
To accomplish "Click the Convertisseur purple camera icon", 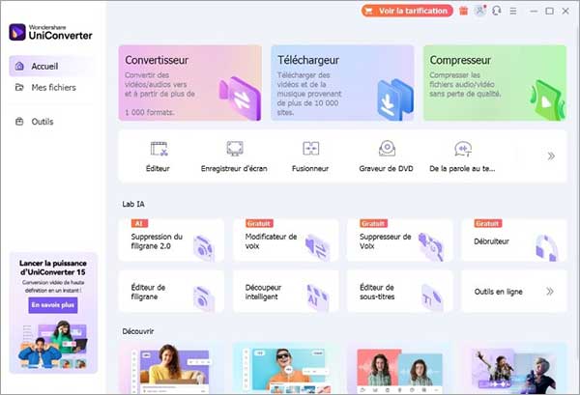I will click(241, 98).
